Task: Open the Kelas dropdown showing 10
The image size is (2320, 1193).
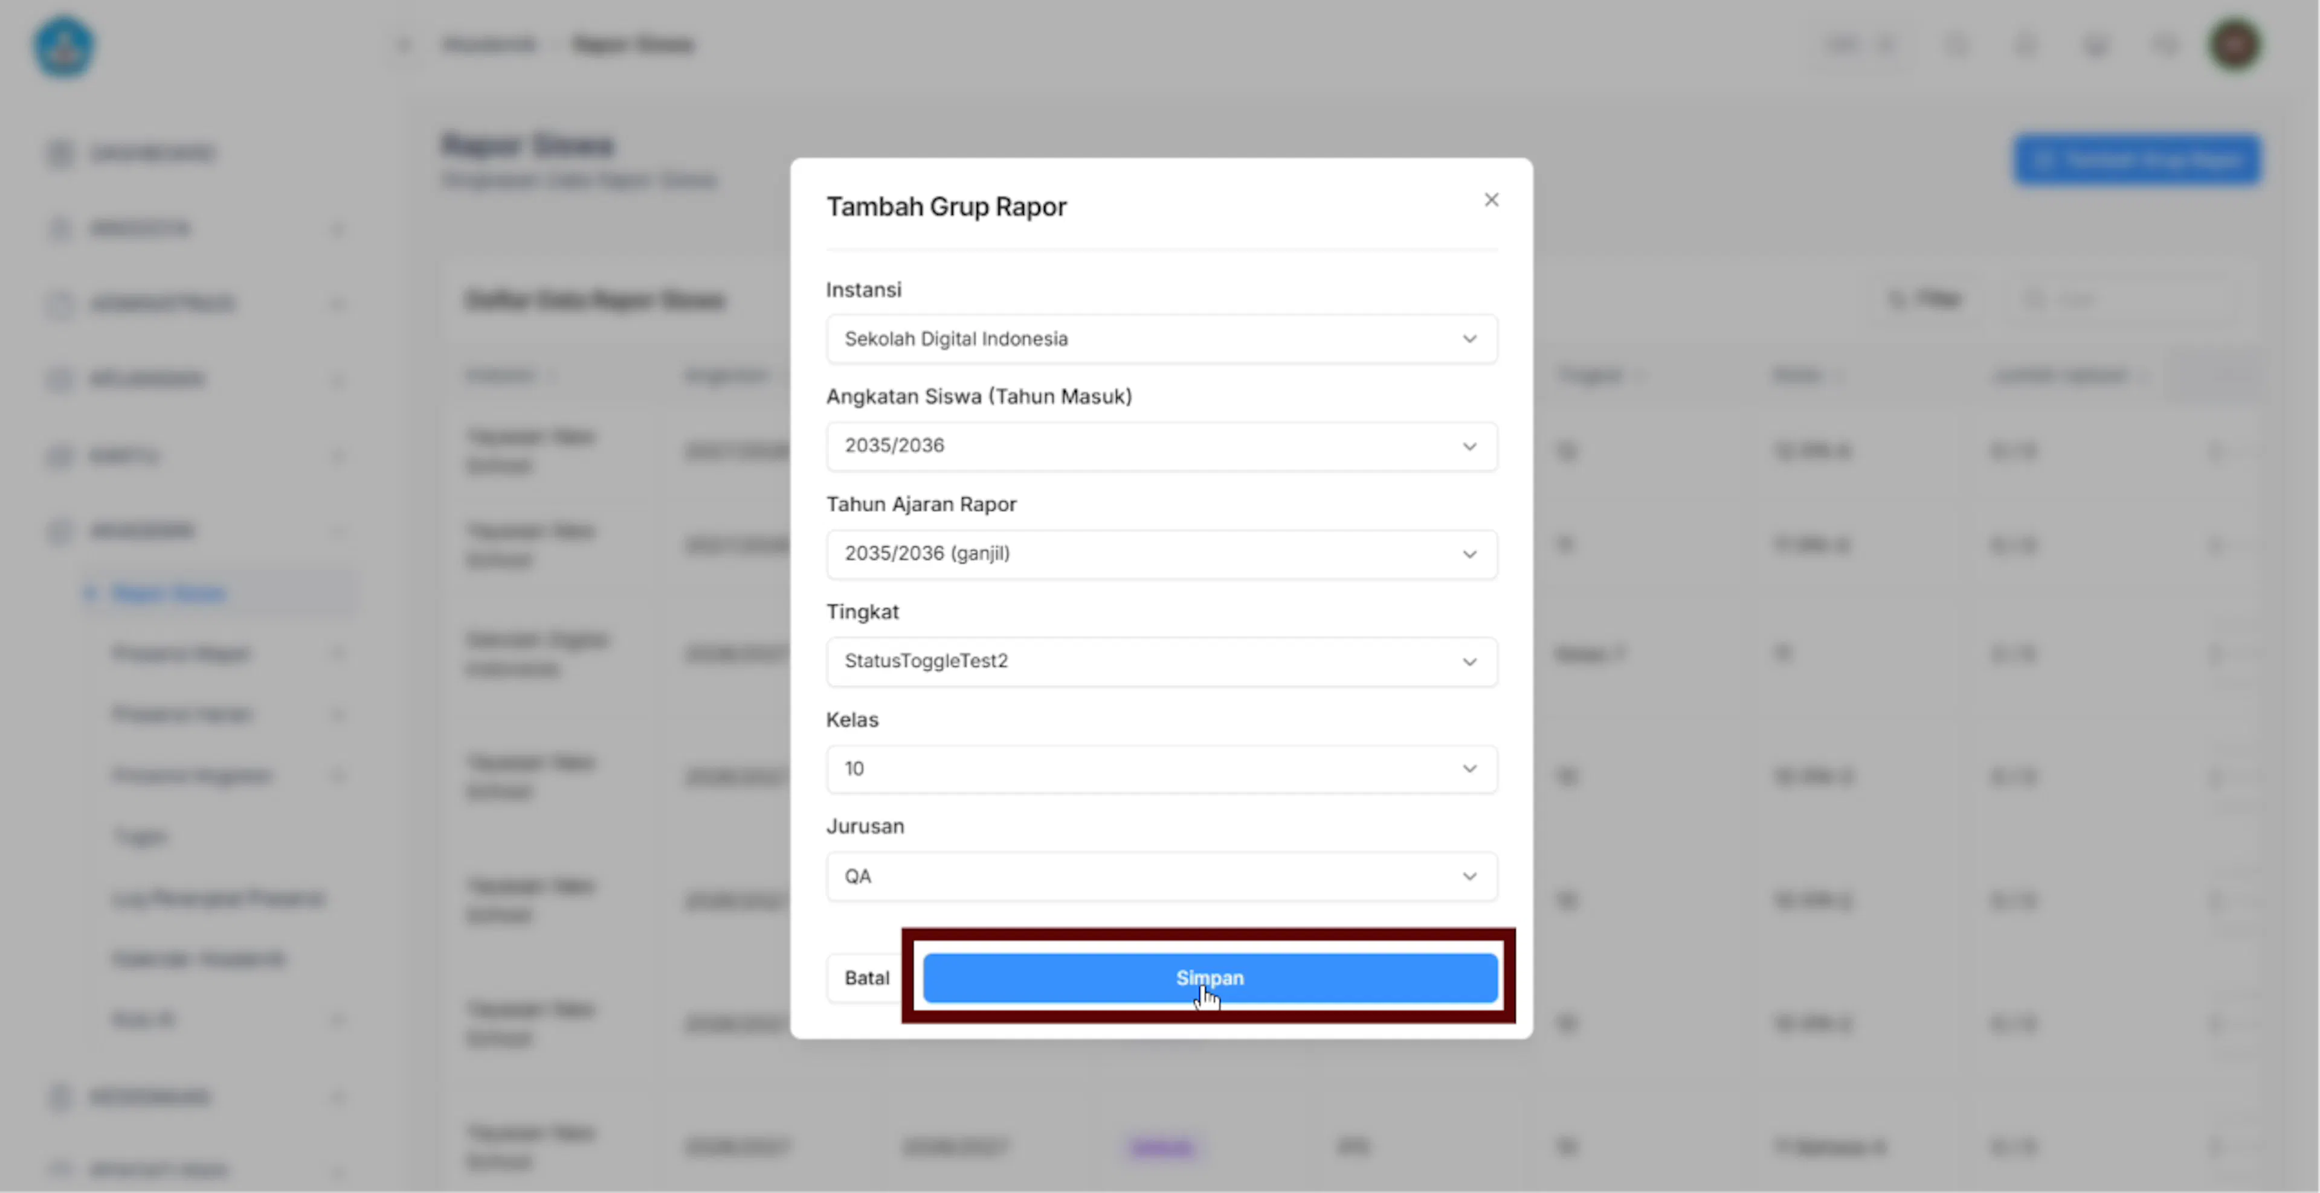Action: 1162,769
